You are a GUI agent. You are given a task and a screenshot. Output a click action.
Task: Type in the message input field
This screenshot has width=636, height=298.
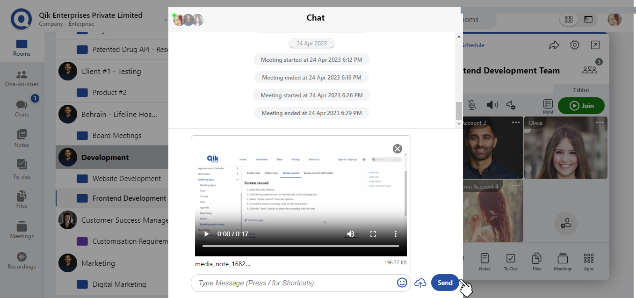295,283
